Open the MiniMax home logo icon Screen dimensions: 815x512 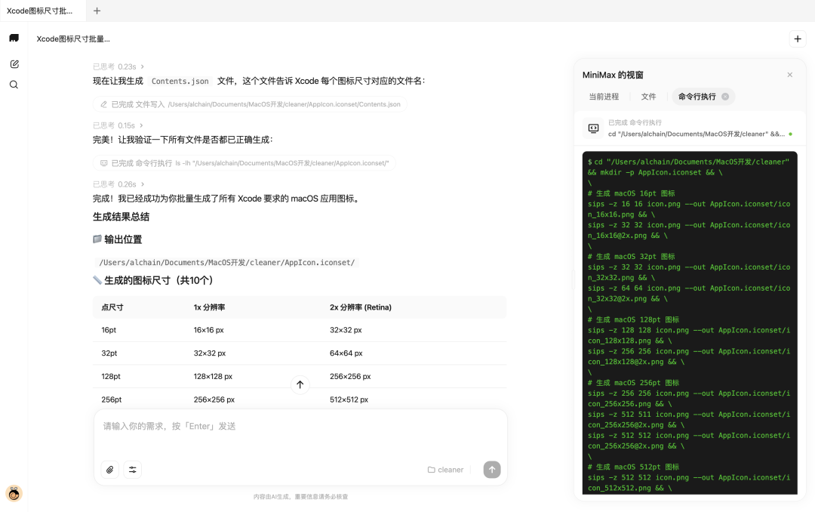coord(14,38)
